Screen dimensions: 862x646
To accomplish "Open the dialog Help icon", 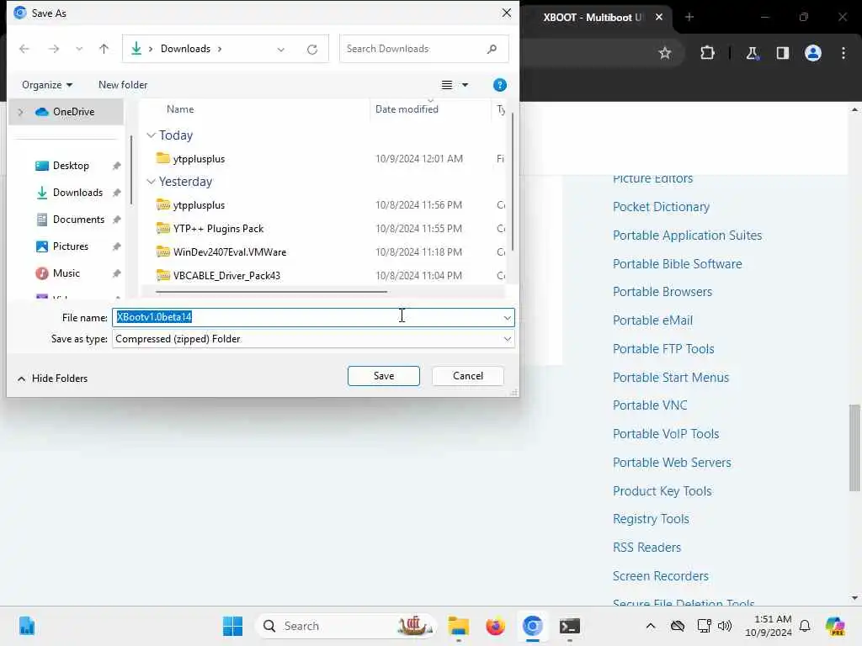I will [x=500, y=85].
